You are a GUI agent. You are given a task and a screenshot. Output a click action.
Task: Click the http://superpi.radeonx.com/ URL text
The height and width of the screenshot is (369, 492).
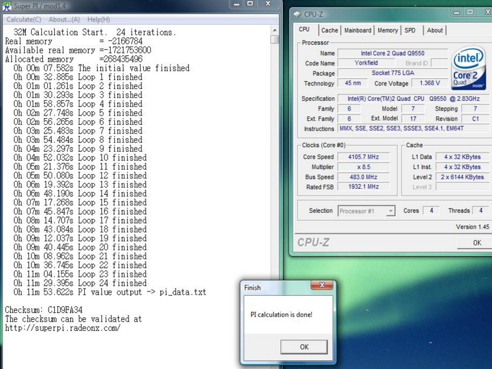point(63,328)
